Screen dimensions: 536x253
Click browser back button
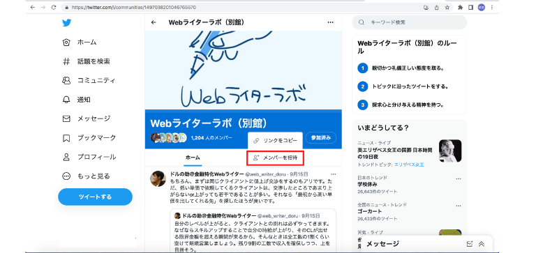point(33,7)
